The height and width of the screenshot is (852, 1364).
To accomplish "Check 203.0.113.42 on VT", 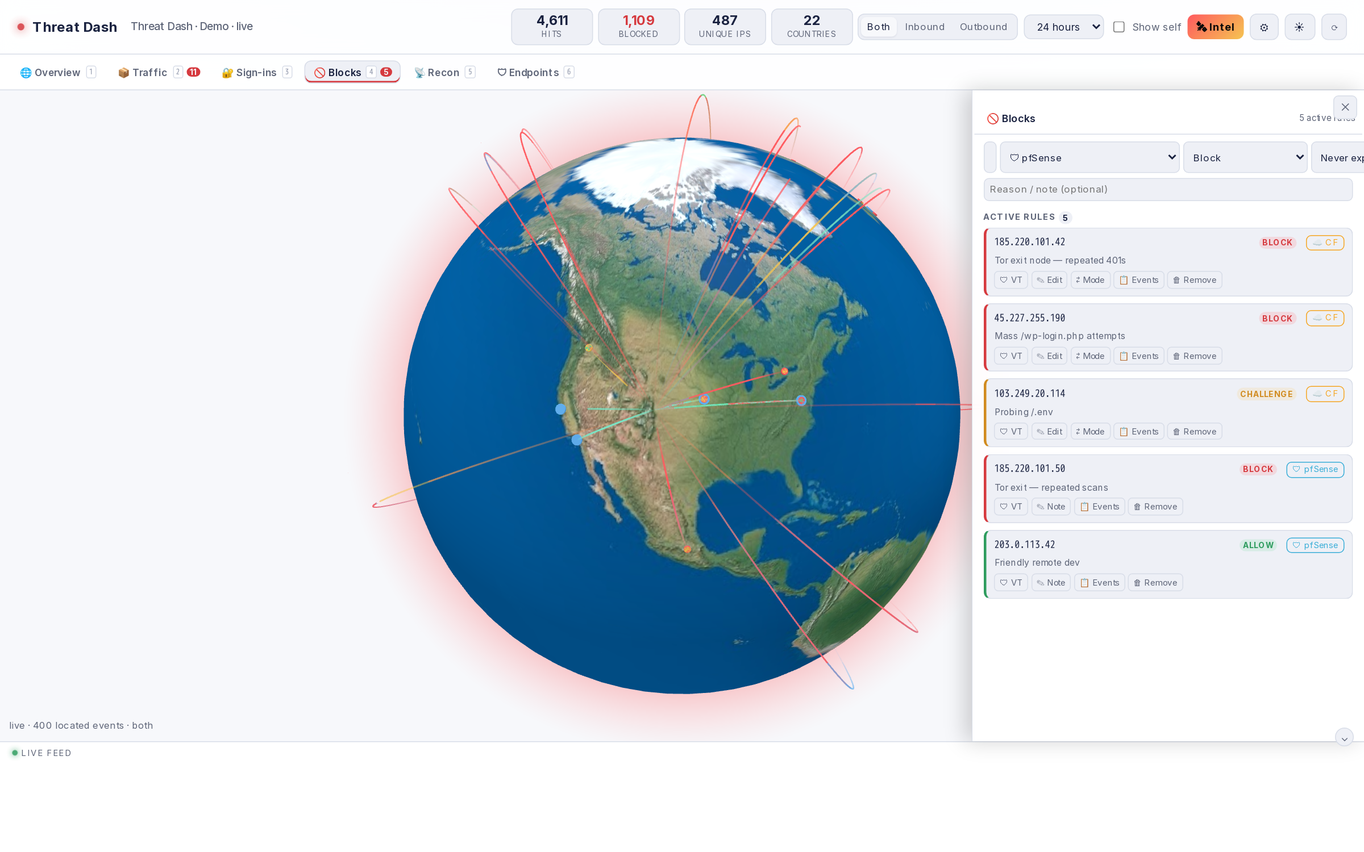I will [x=1010, y=583].
